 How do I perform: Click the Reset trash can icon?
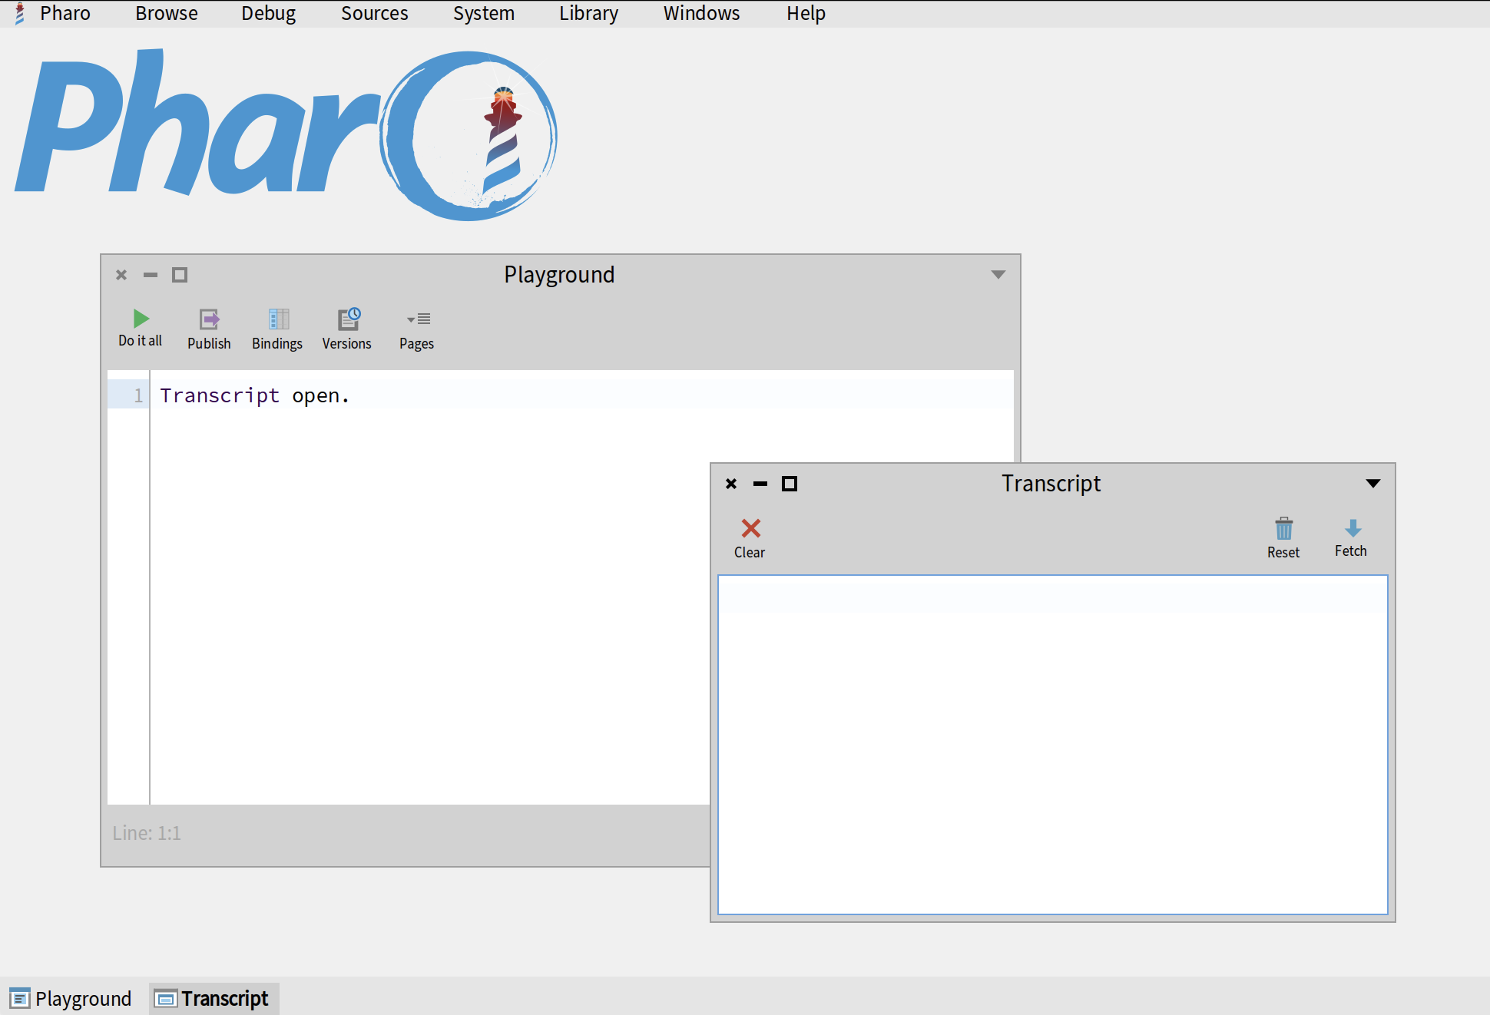(x=1283, y=528)
